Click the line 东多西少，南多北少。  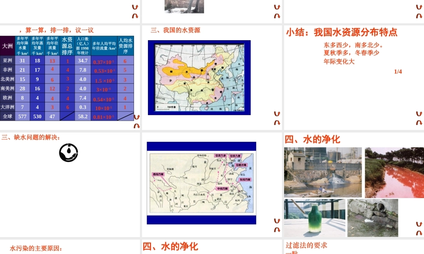(x=353, y=45)
